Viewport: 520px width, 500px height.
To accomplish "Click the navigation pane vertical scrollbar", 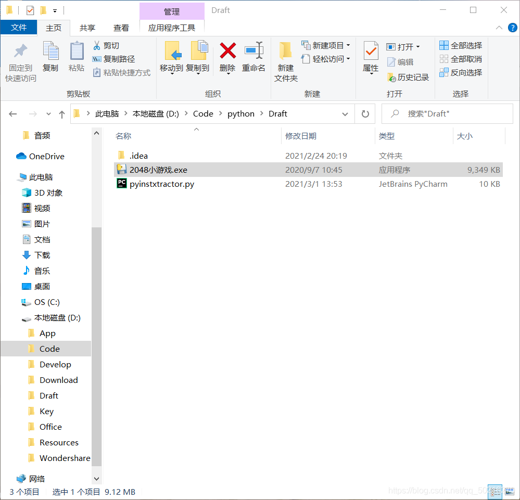I will click(96, 347).
